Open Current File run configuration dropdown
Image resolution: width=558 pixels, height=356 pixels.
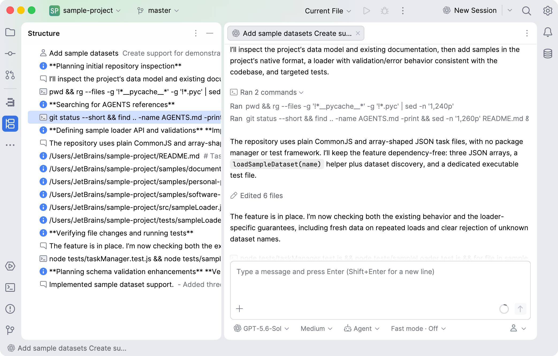[x=328, y=11]
